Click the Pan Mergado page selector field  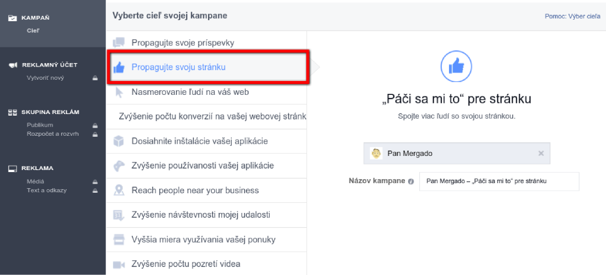[457, 153]
